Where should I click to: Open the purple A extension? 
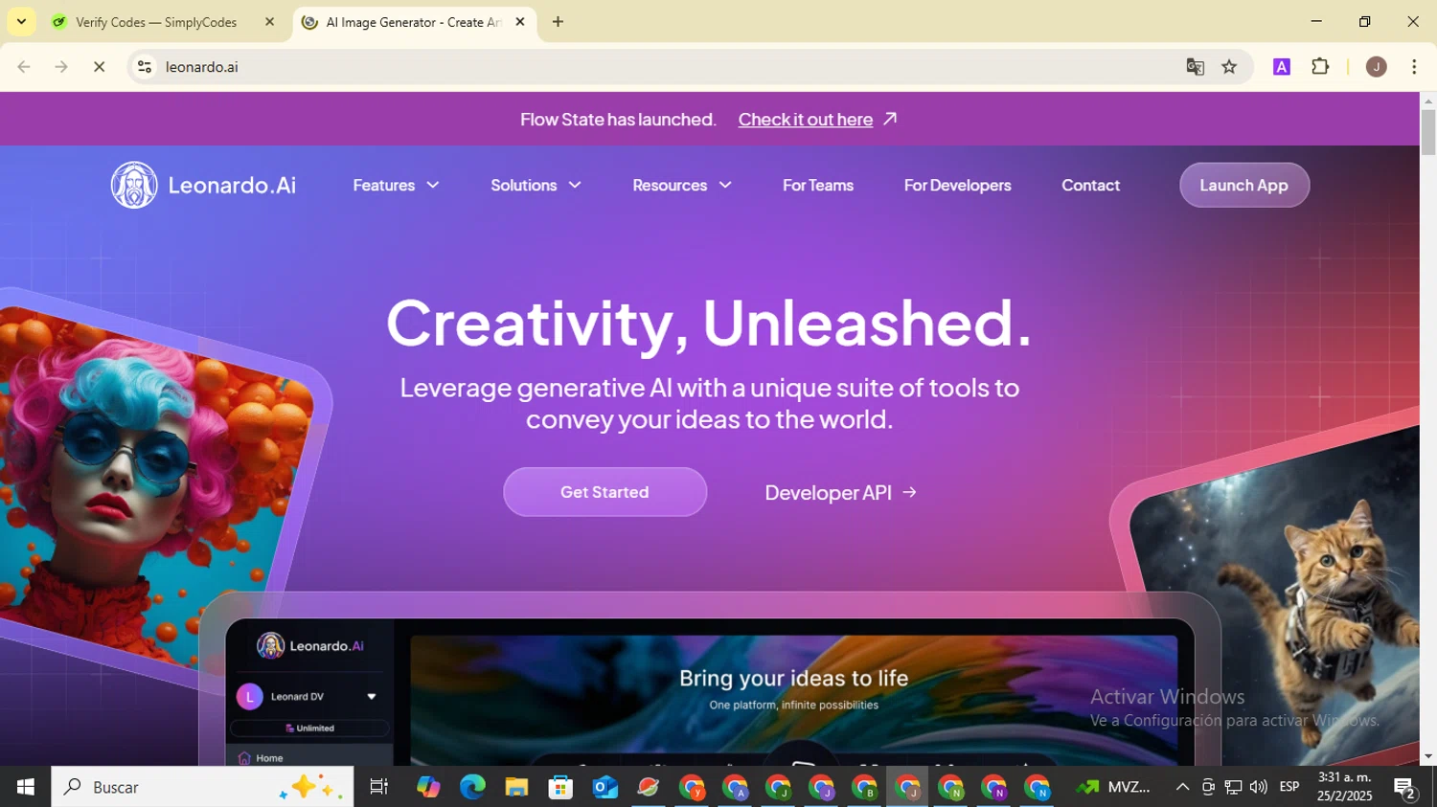(1282, 67)
